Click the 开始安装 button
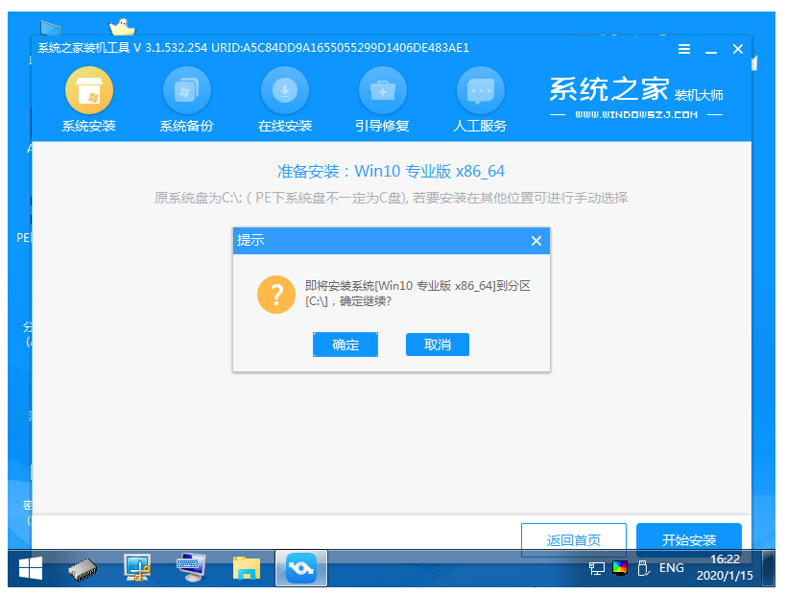The width and height of the screenshot is (786, 595). [689, 539]
